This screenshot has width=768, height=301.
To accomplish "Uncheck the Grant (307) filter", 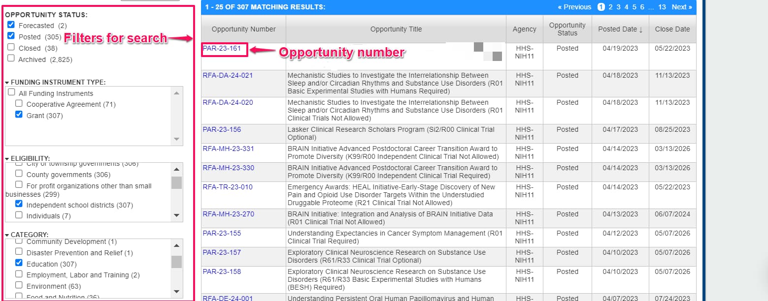I will [18, 115].
